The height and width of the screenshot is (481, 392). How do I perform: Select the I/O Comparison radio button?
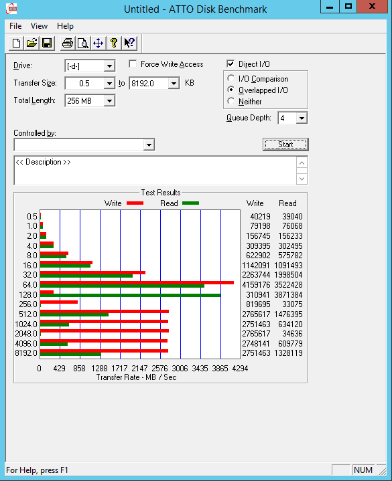click(231, 78)
